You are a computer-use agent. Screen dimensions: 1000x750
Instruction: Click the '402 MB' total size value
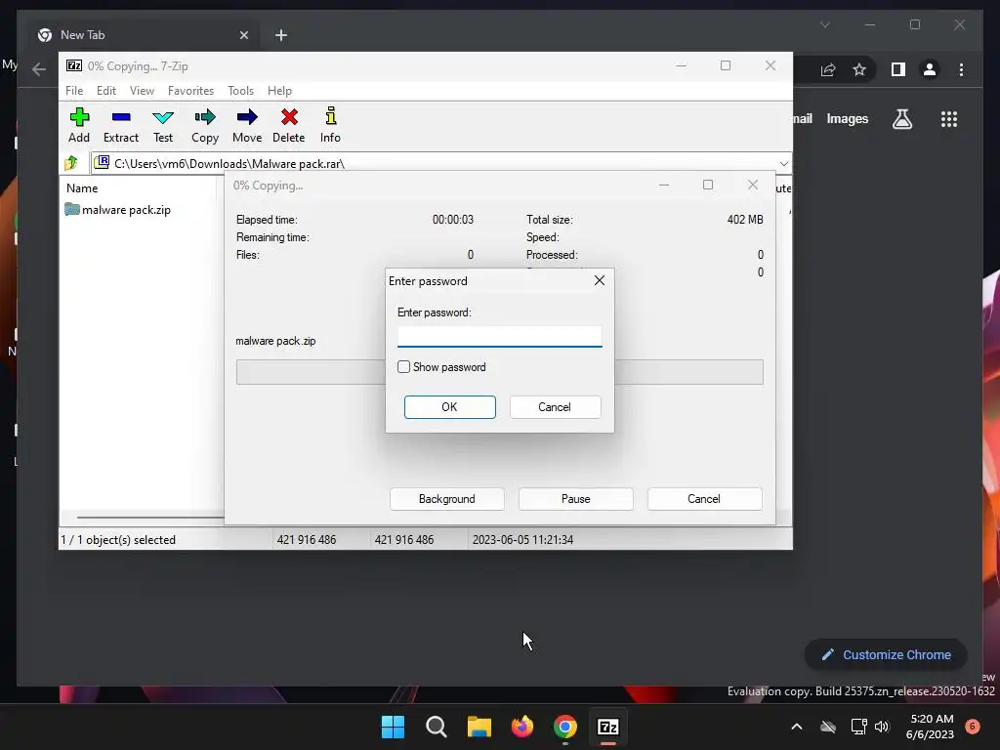[x=745, y=220]
